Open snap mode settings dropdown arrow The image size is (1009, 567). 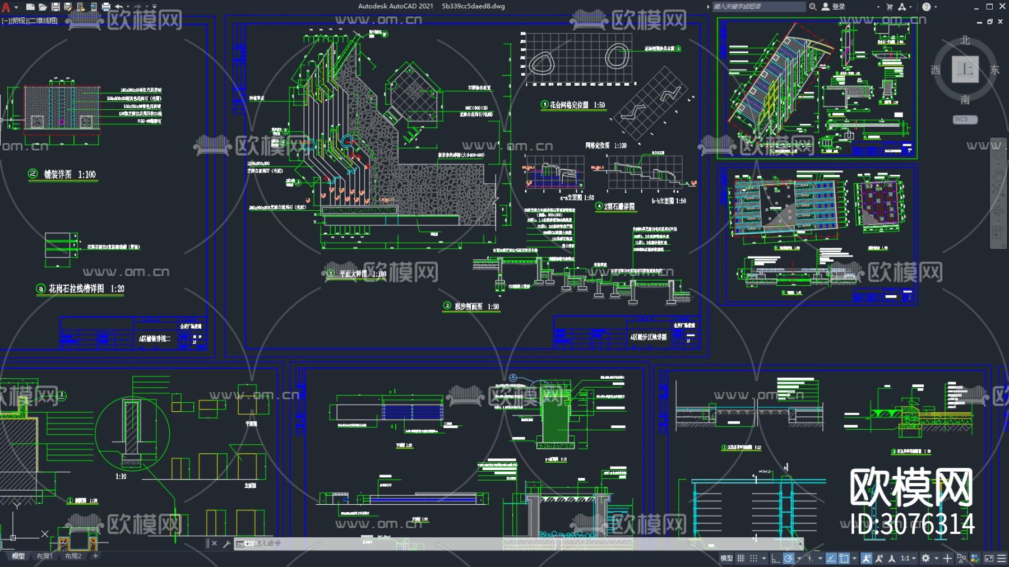(x=763, y=559)
